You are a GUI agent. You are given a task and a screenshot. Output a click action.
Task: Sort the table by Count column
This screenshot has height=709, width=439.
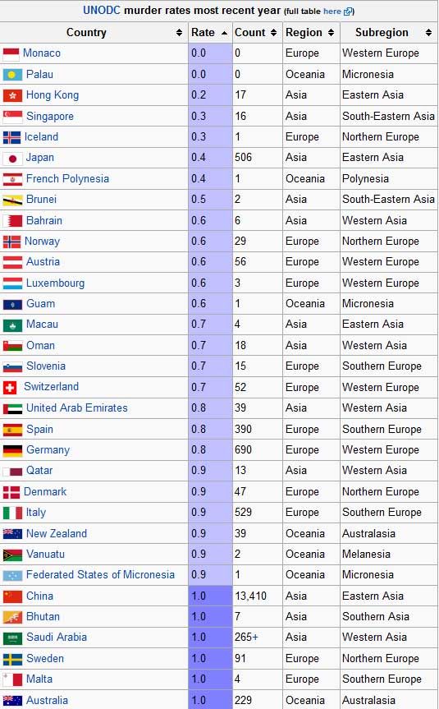point(273,33)
